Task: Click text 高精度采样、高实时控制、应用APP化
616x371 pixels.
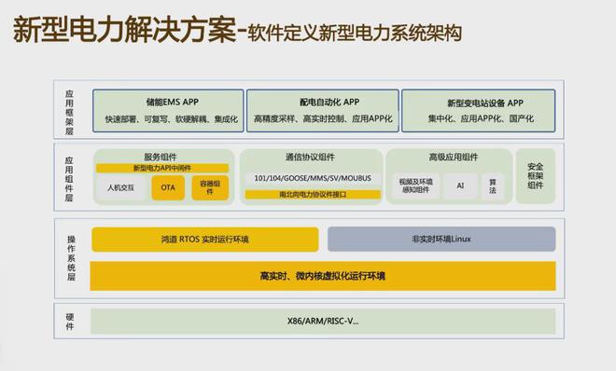Action: coord(323,118)
